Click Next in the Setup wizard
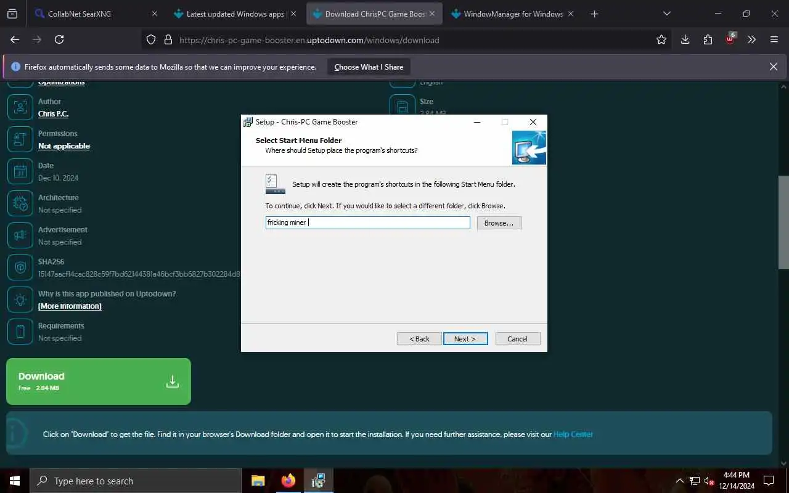 [465, 339]
